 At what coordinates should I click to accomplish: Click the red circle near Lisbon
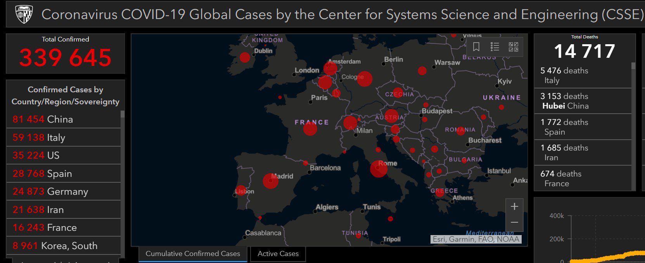(241, 190)
